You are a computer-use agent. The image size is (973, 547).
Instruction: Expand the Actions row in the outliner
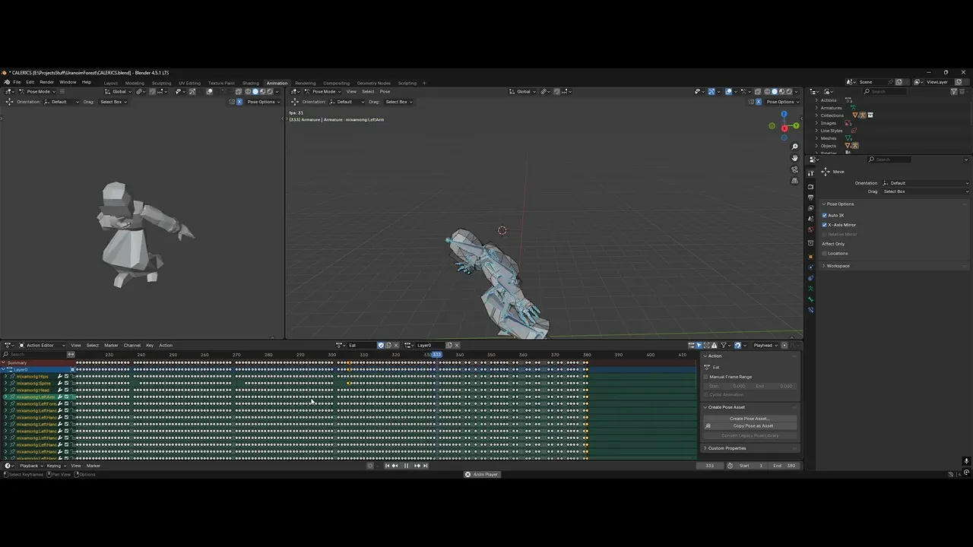[816, 100]
